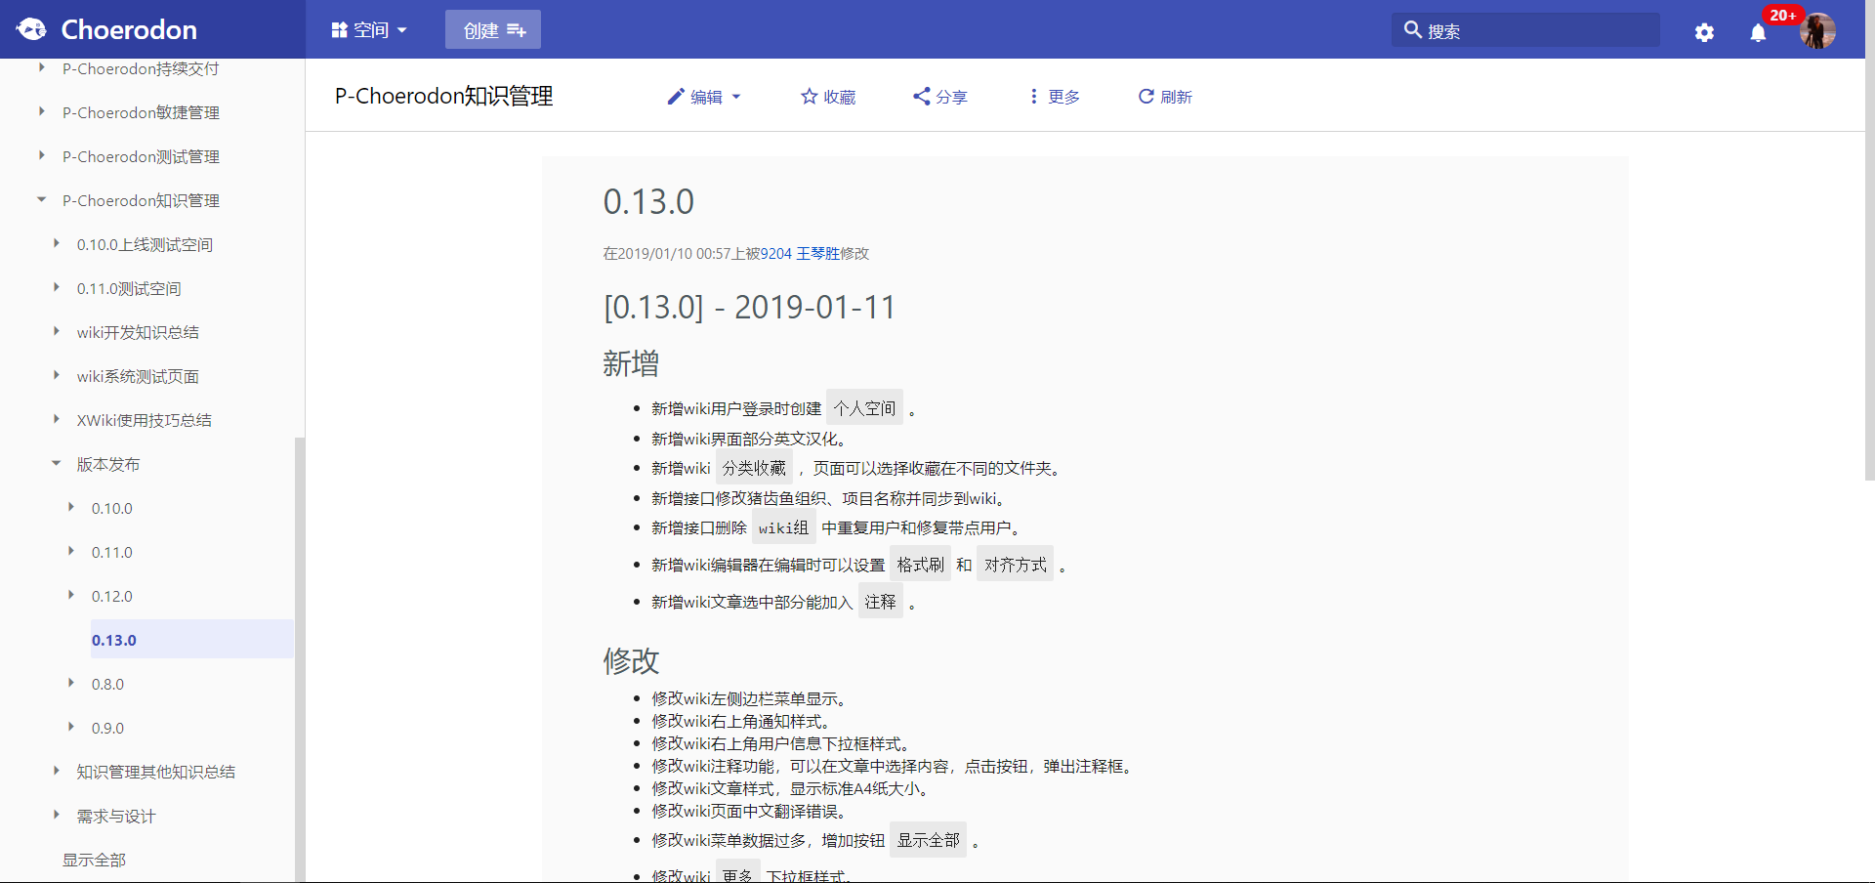Open XWiki使用技巧总结 tree item
This screenshot has height=883, width=1875.
point(145,420)
